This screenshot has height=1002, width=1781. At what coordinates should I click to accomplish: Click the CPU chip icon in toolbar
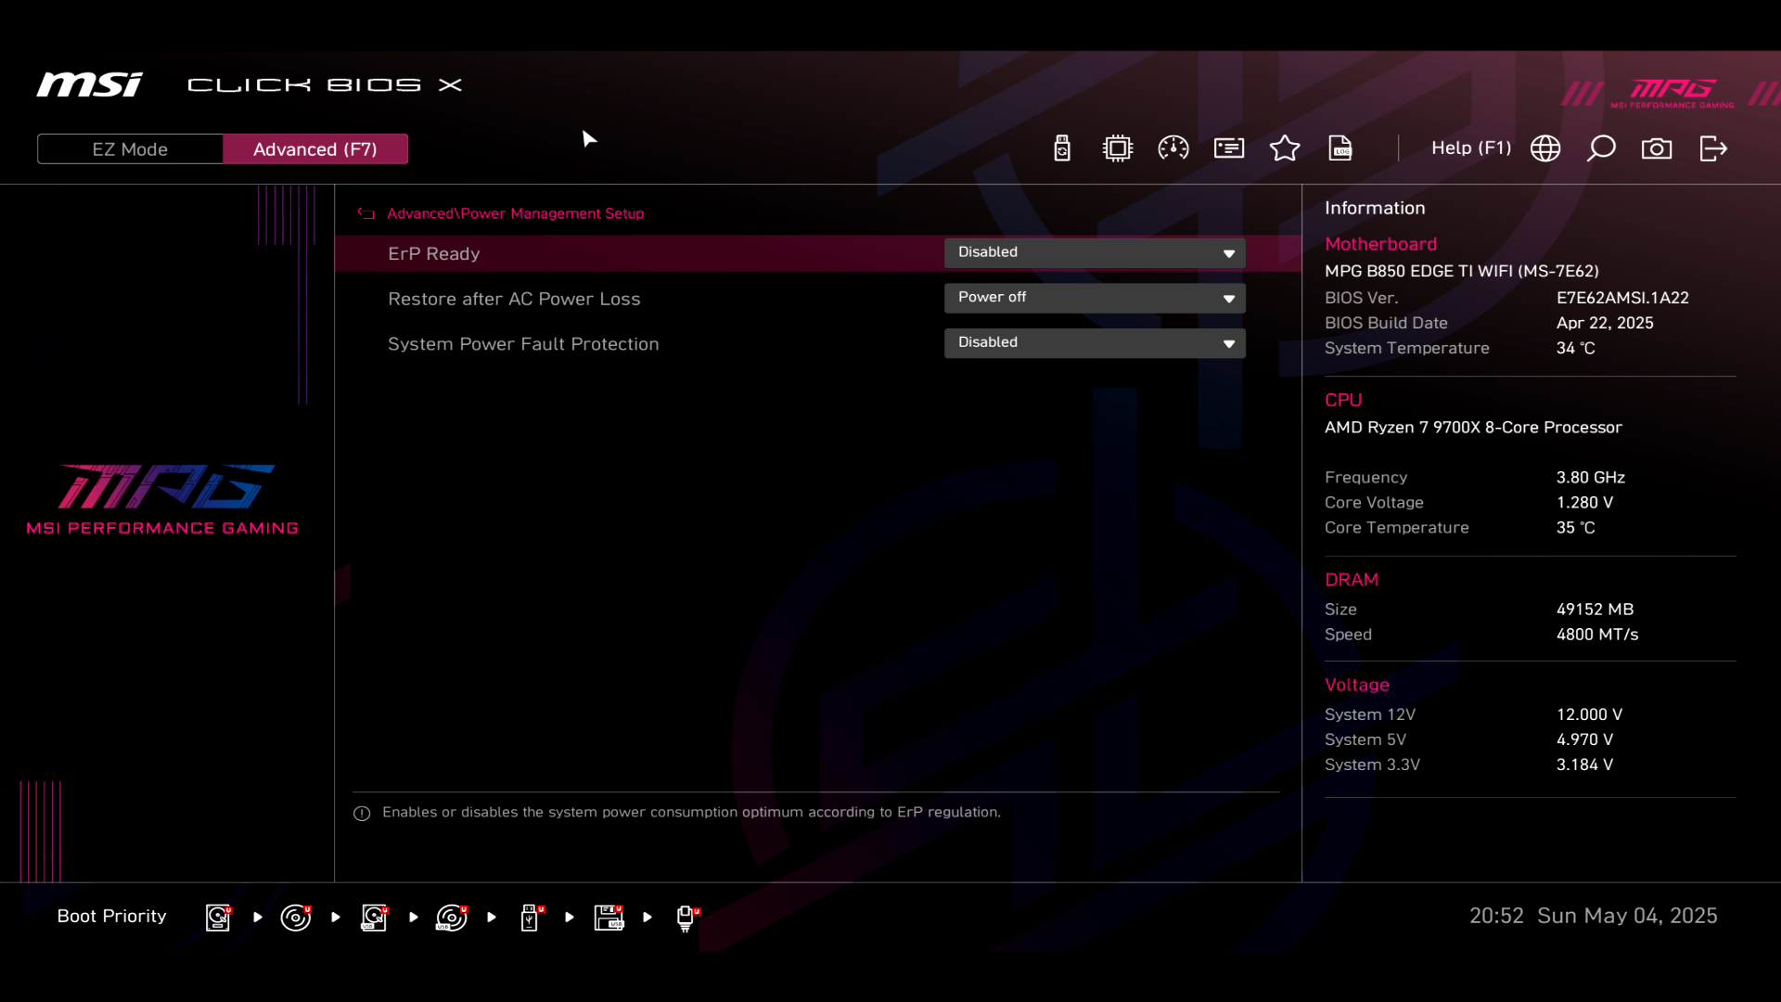tap(1118, 148)
